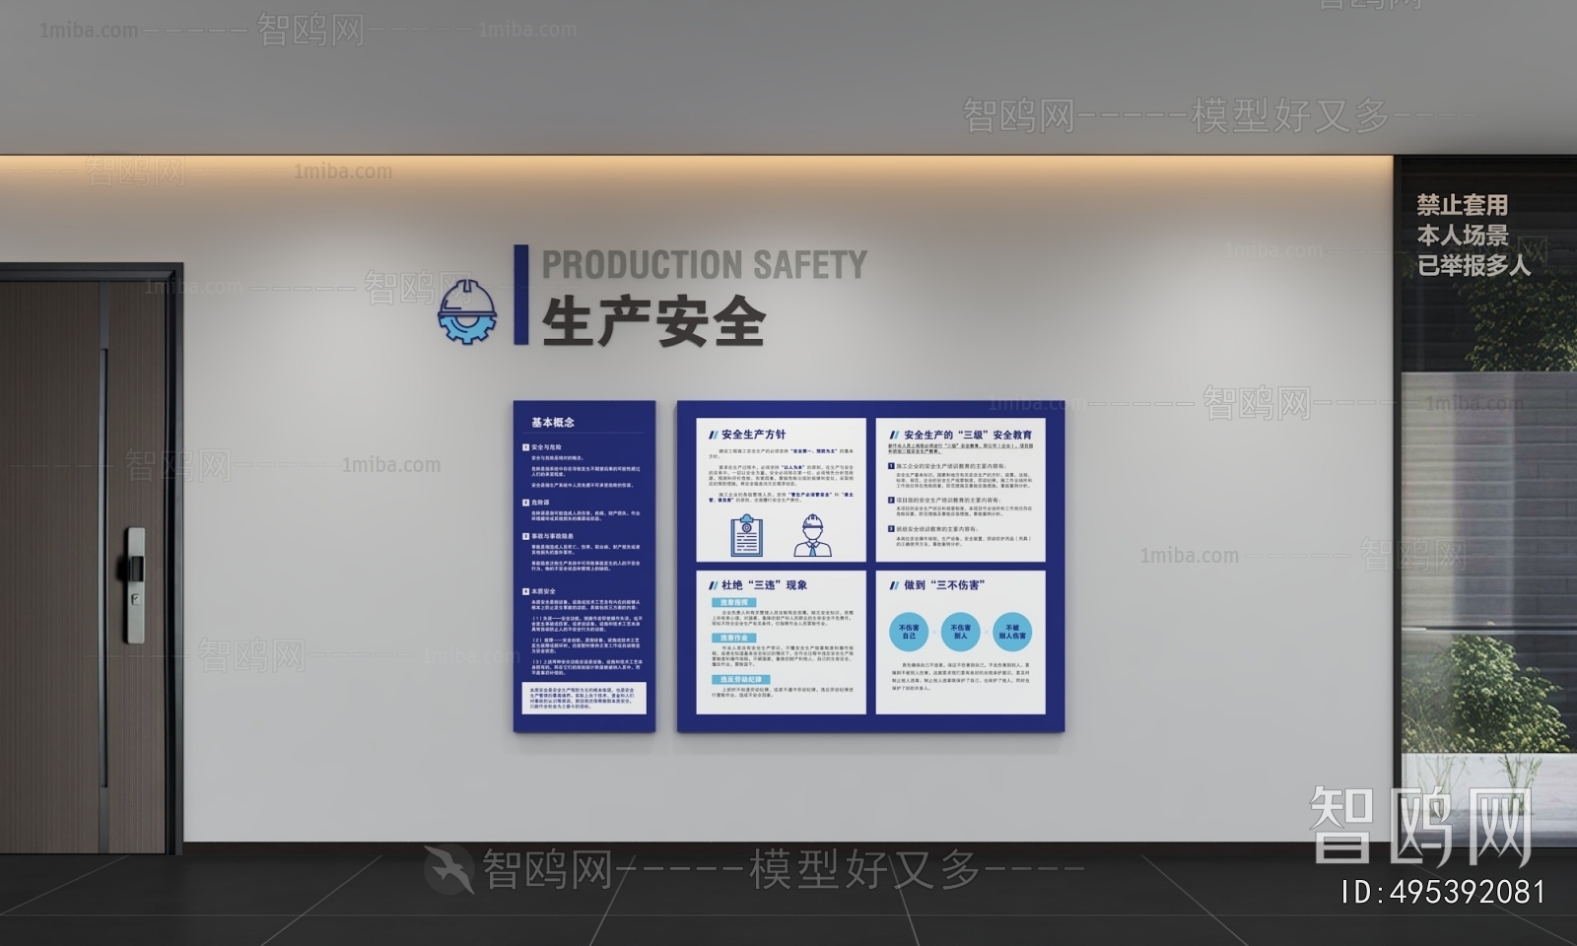
Task: Click the 禁止套用 notice text
Action: 1463,205
